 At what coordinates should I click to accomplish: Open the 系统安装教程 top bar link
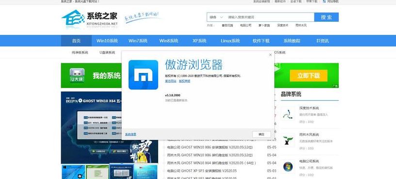pos(262,1)
